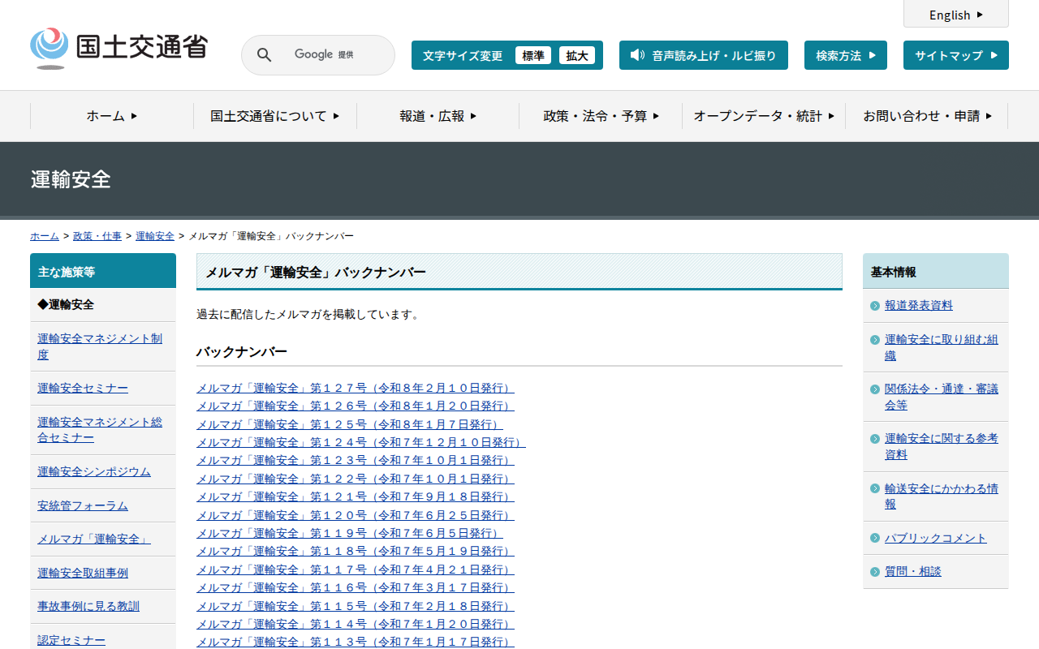Click 政策・仕事 in the breadcrumb
Screen dimensions: 1039x649
pyautogui.click(x=97, y=236)
